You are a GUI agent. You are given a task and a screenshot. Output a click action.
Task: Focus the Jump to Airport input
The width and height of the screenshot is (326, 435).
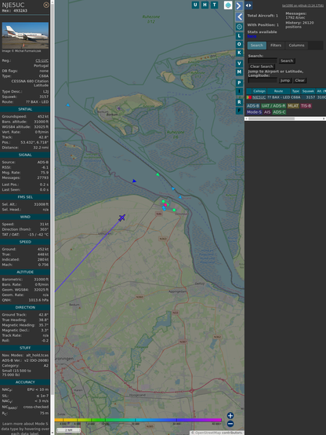pyautogui.click(x=263, y=80)
